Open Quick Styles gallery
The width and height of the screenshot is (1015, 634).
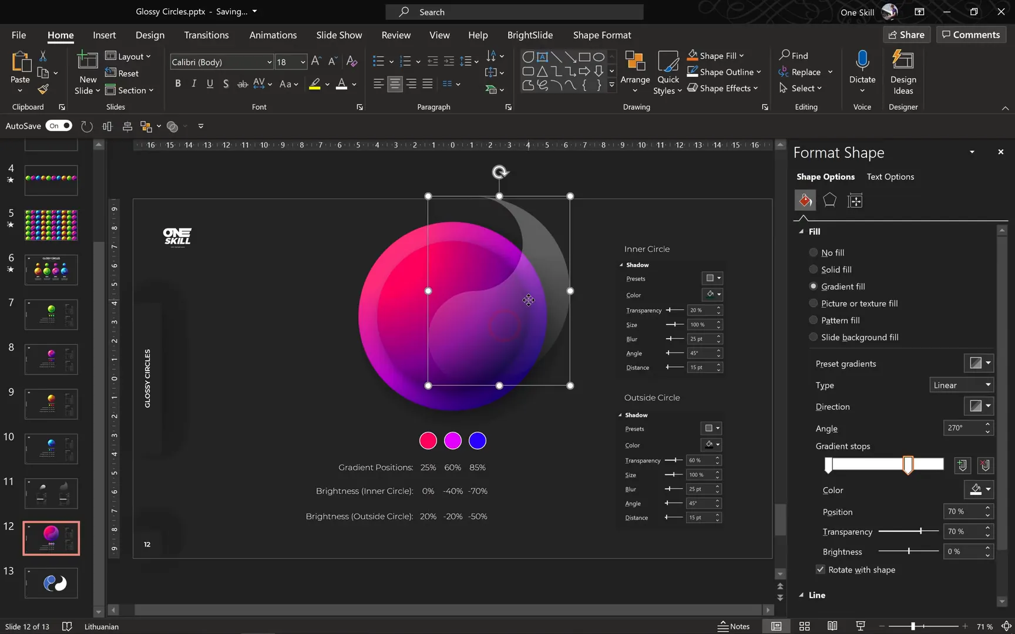[667, 72]
